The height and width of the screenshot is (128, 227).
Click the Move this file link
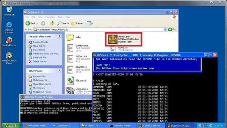click(x=39, y=46)
